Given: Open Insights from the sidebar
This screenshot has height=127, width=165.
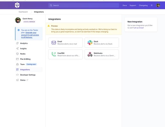Looking at the screenshot, I should point(23,49).
